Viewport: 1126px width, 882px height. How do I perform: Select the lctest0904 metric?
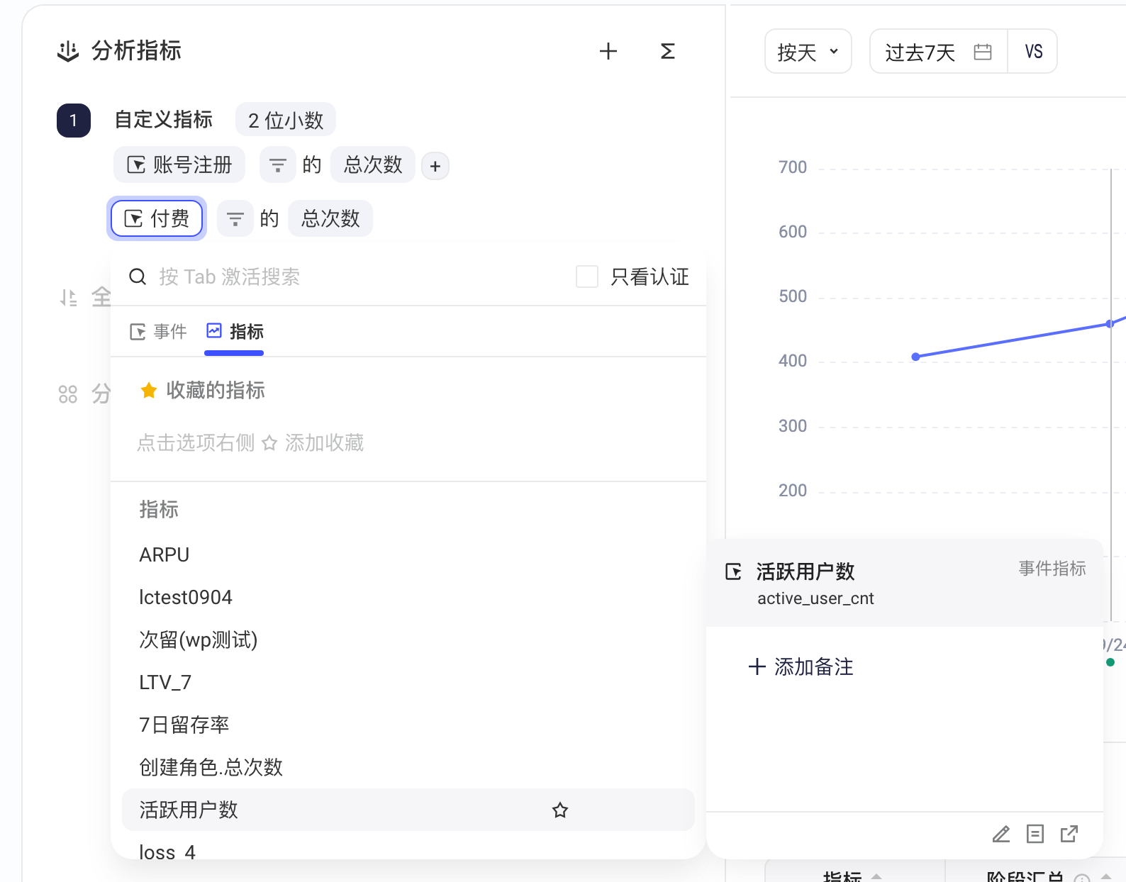(408, 597)
